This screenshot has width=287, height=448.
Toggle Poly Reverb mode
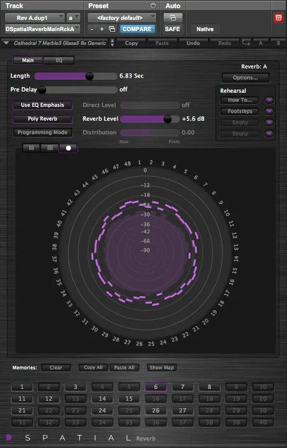click(42, 119)
